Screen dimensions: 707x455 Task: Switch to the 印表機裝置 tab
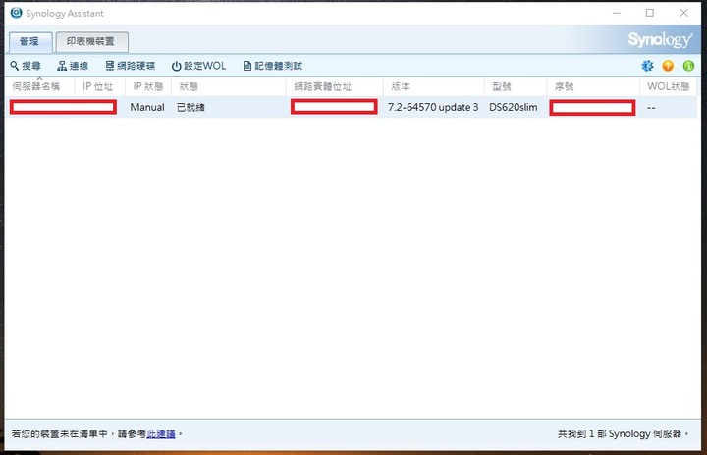92,42
